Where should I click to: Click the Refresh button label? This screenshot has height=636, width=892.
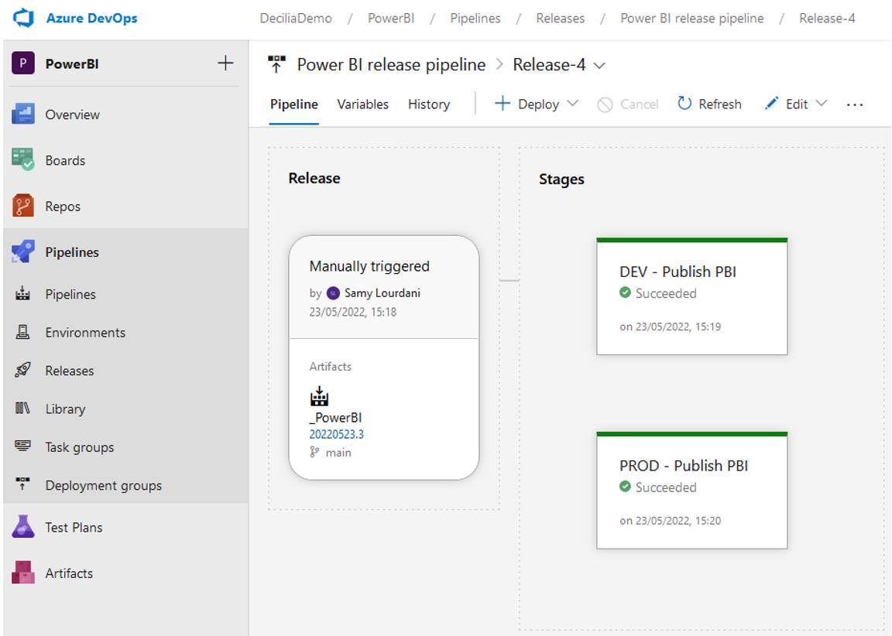719,104
